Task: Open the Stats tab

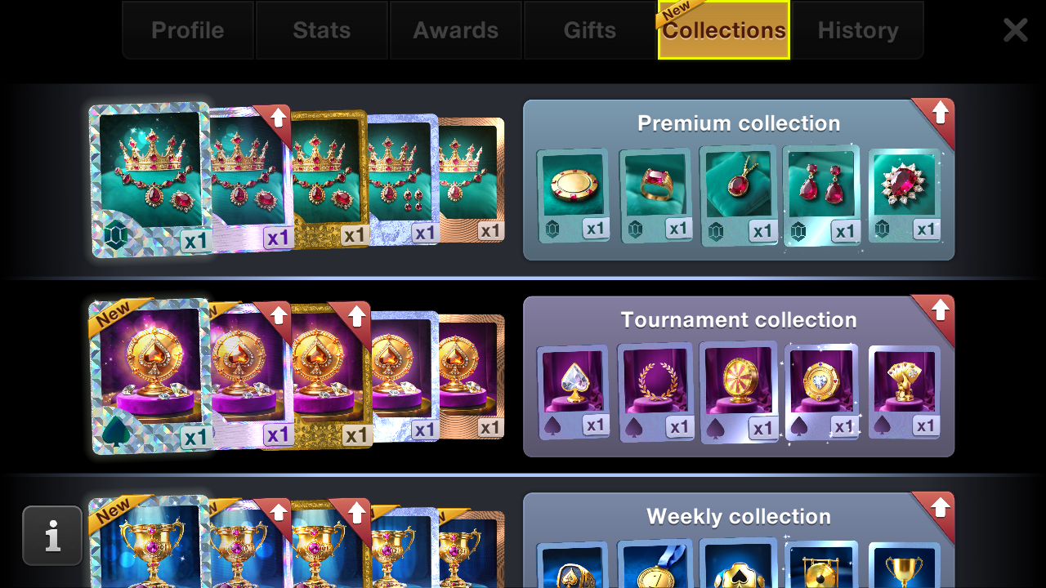Action: pyautogui.click(x=322, y=30)
